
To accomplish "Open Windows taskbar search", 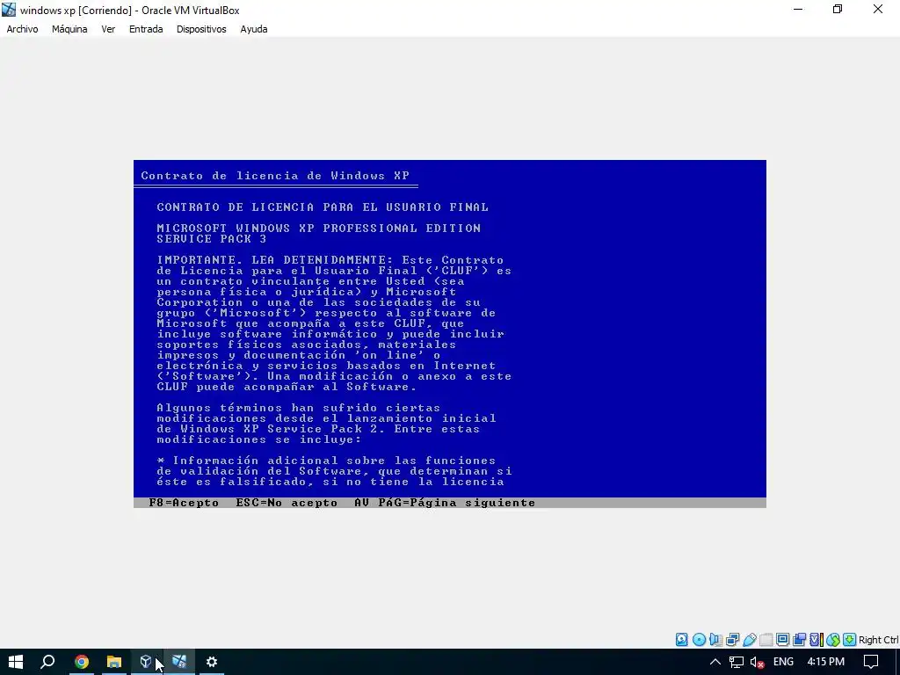I will (47, 662).
